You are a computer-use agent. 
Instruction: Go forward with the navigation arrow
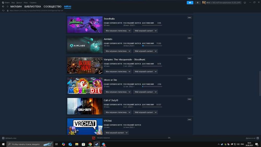(7, 7)
